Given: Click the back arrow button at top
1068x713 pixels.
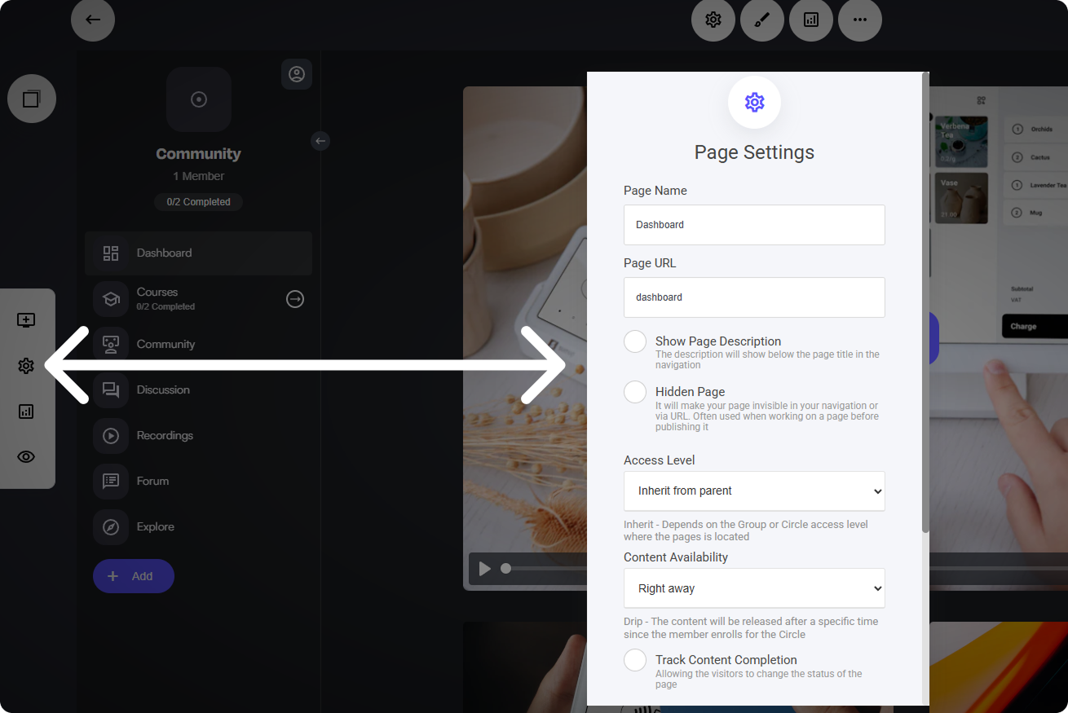Looking at the screenshot, I should point(93,20).
